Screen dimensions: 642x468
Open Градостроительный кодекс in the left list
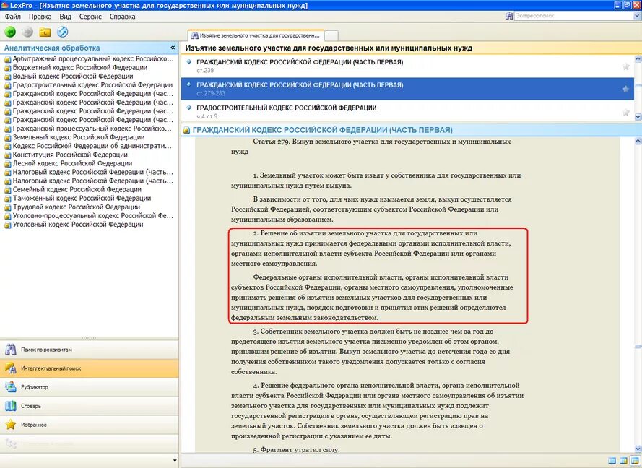click(x=89, y=84)
